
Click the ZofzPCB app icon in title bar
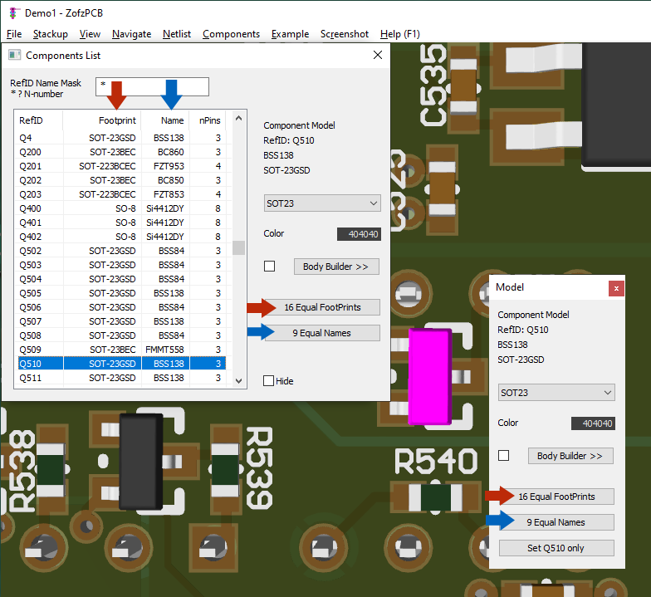[x=14, y=12]
